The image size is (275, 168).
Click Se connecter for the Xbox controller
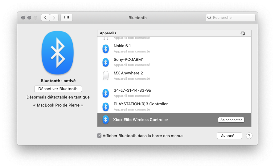231,120
